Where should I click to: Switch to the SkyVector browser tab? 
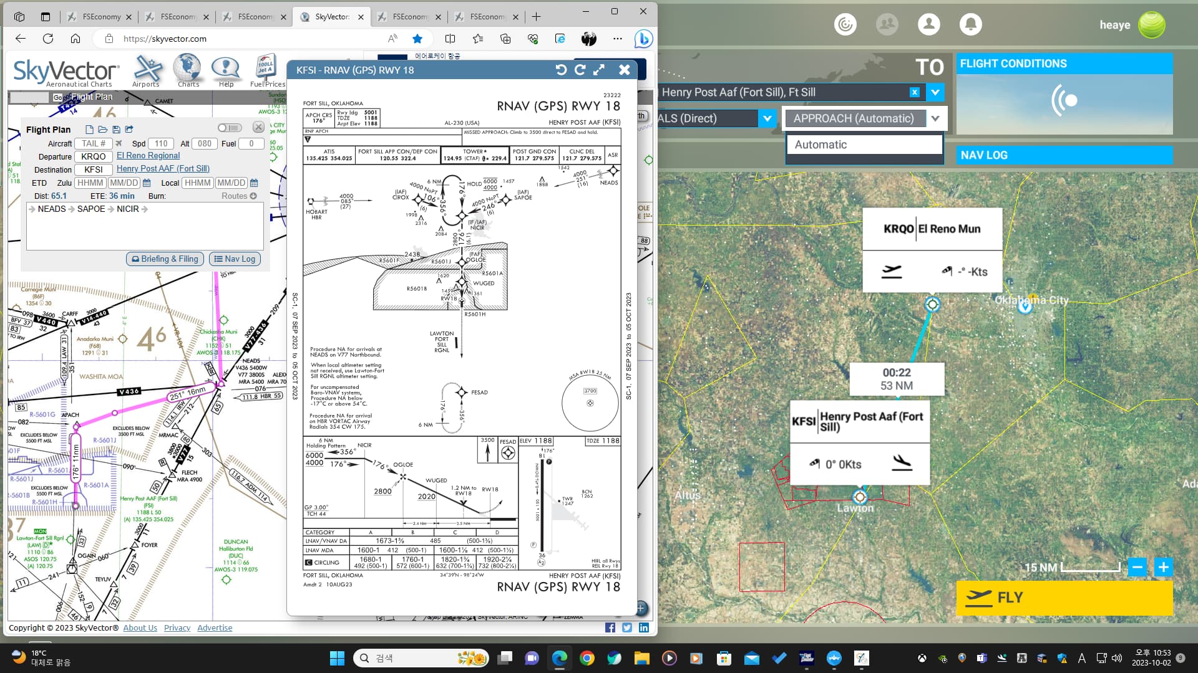tap(332, 17)
